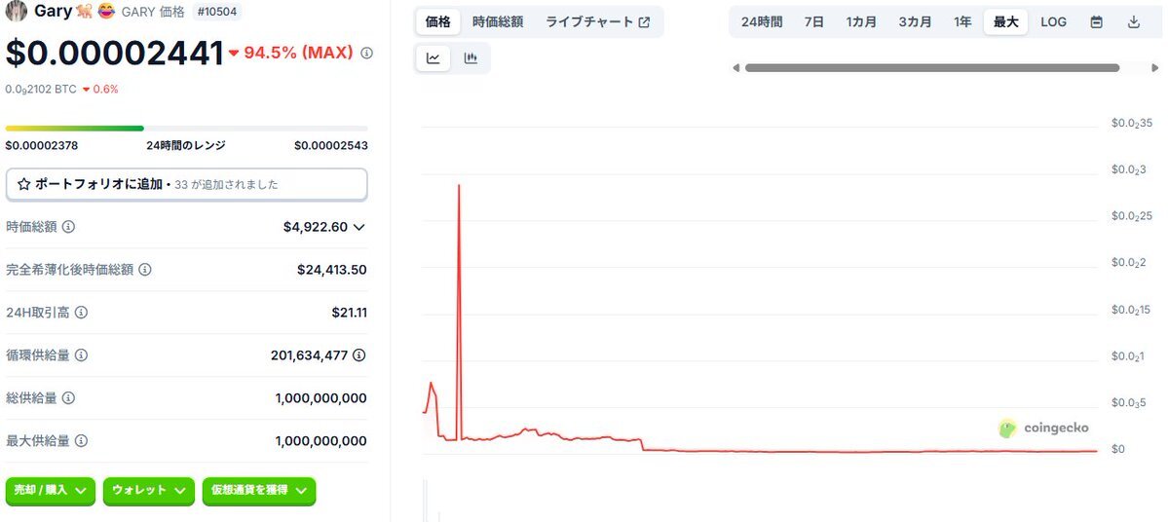This screenshot has width=1168, height=522.
Task: Select the 最大 time range
Action: (1005, 22)
